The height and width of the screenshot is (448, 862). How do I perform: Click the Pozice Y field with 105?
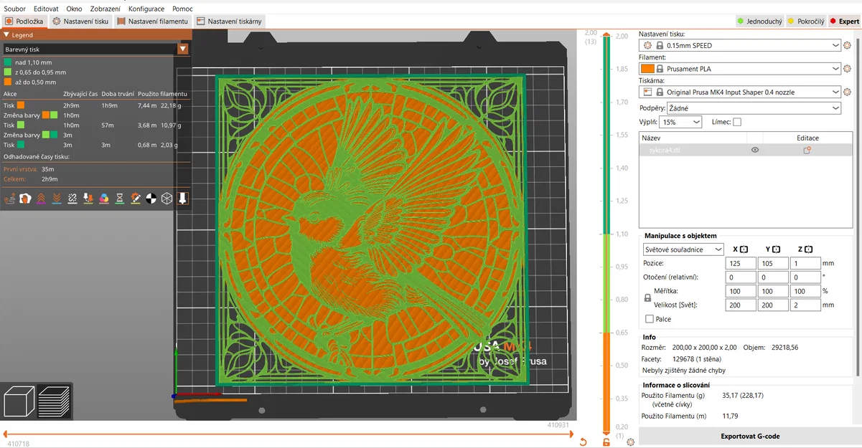pos(773,263)
